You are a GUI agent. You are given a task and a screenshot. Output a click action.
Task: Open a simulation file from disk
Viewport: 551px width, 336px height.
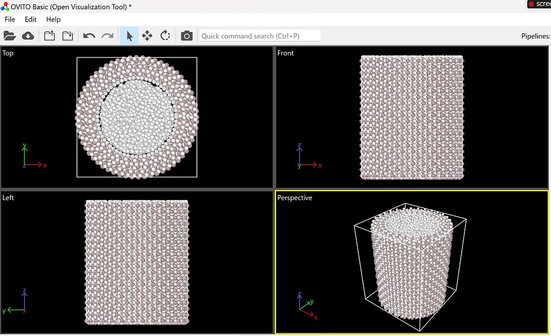10,35
